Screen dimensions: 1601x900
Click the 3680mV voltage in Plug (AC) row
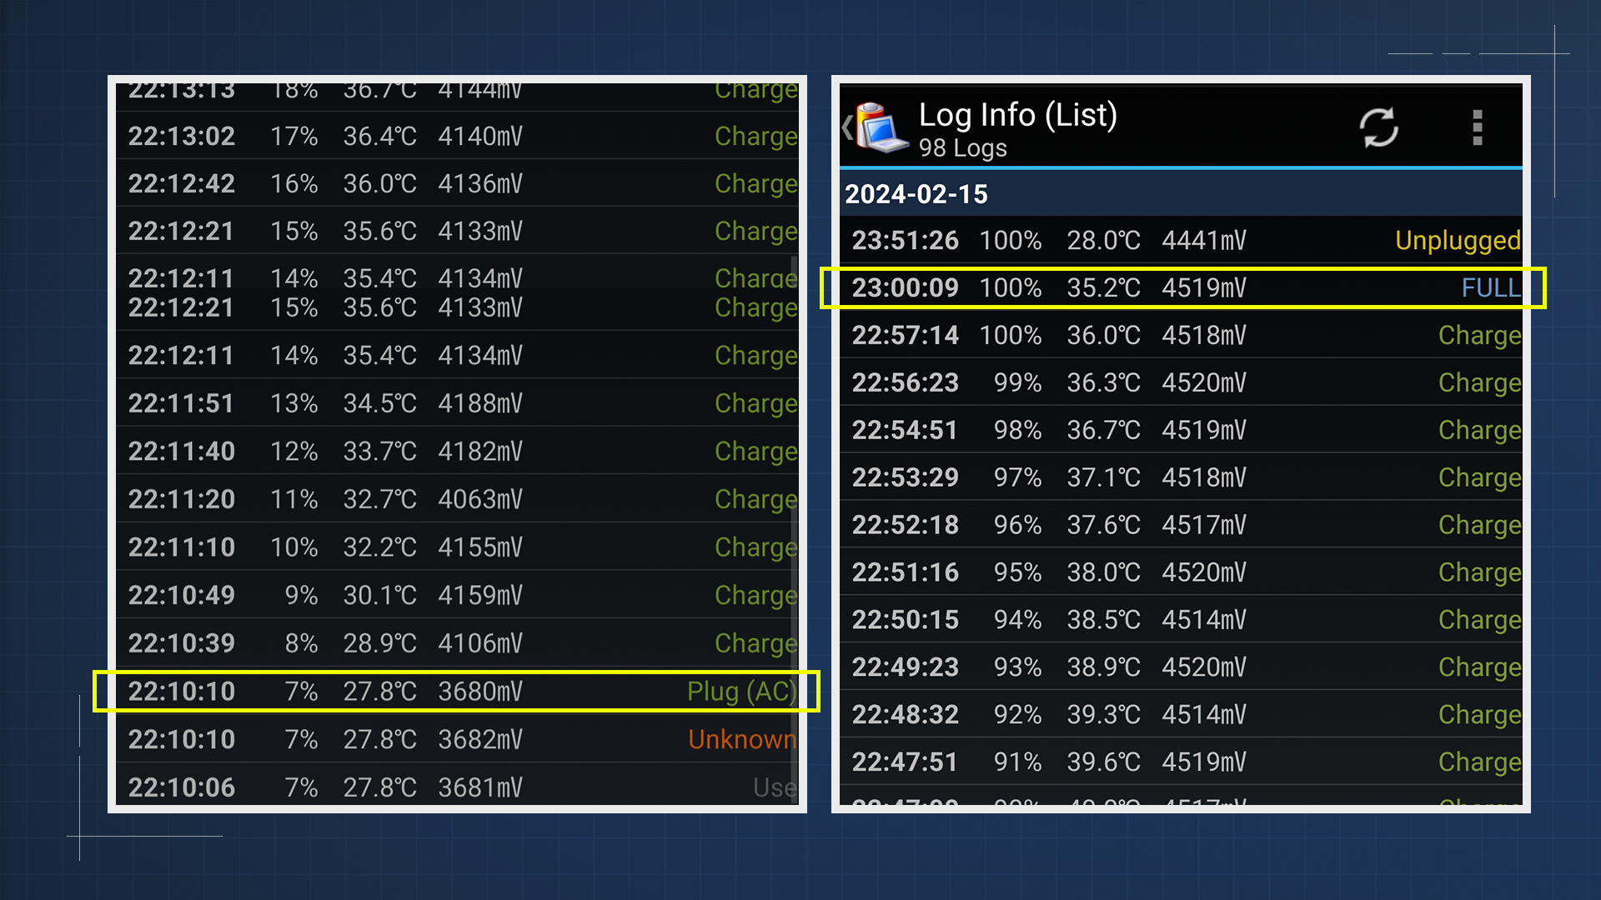480,692
